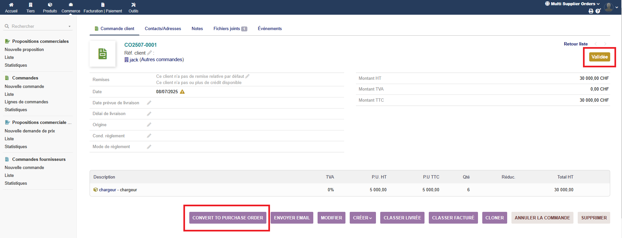
Task: Edit Mode de règlement via pencil icon
Action: coord(149,147)
